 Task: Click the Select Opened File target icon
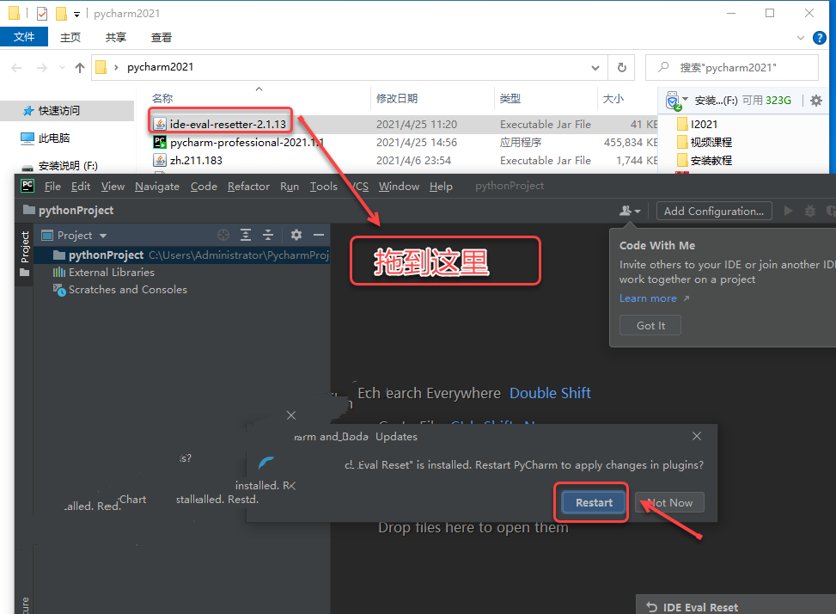pos(223,235)
